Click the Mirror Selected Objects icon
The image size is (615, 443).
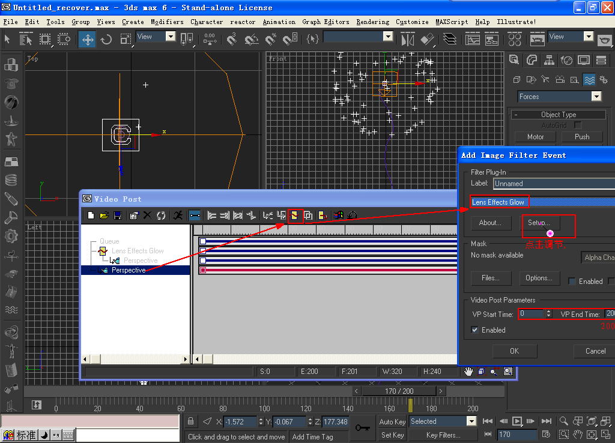coord(408,39)
